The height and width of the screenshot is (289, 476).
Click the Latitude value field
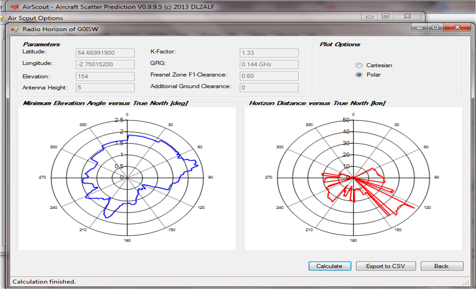tap(105, 53)
